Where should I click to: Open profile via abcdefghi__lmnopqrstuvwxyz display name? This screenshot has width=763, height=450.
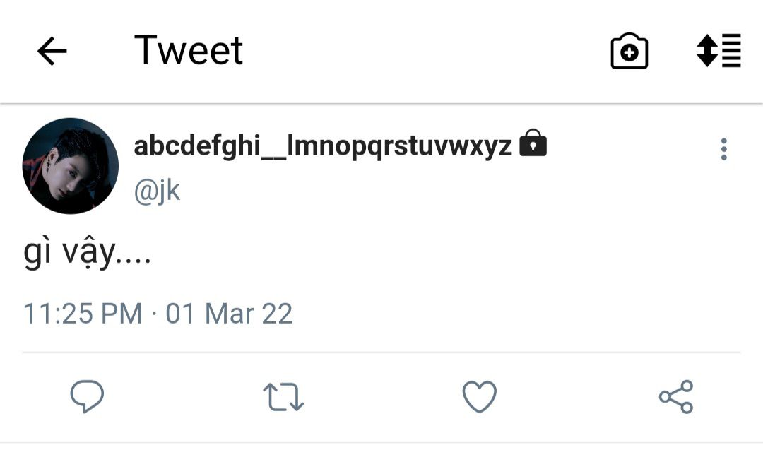point(322,146)
